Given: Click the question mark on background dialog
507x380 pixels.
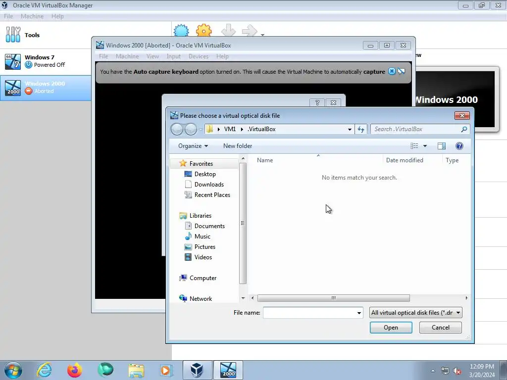Looking at the screenshot, I should pos(317,102).
